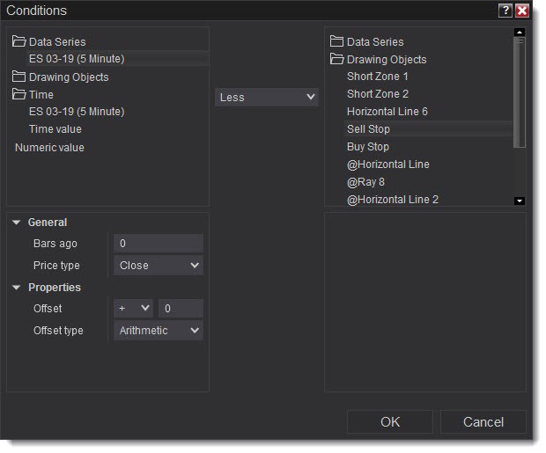Open the Less comparison operator dropdown
546x453 pixels.
point(266,98)
